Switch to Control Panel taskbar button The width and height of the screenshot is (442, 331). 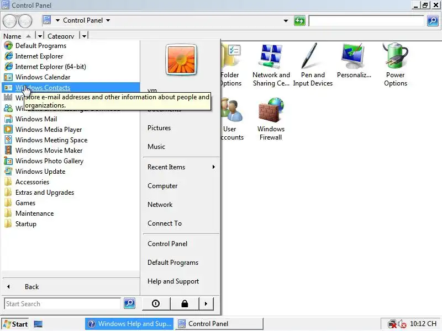pos(219,324)
